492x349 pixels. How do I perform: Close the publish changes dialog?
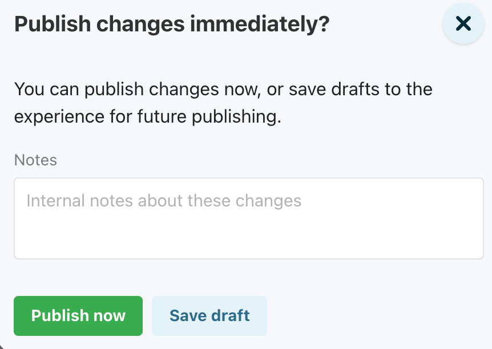point(463,23)
